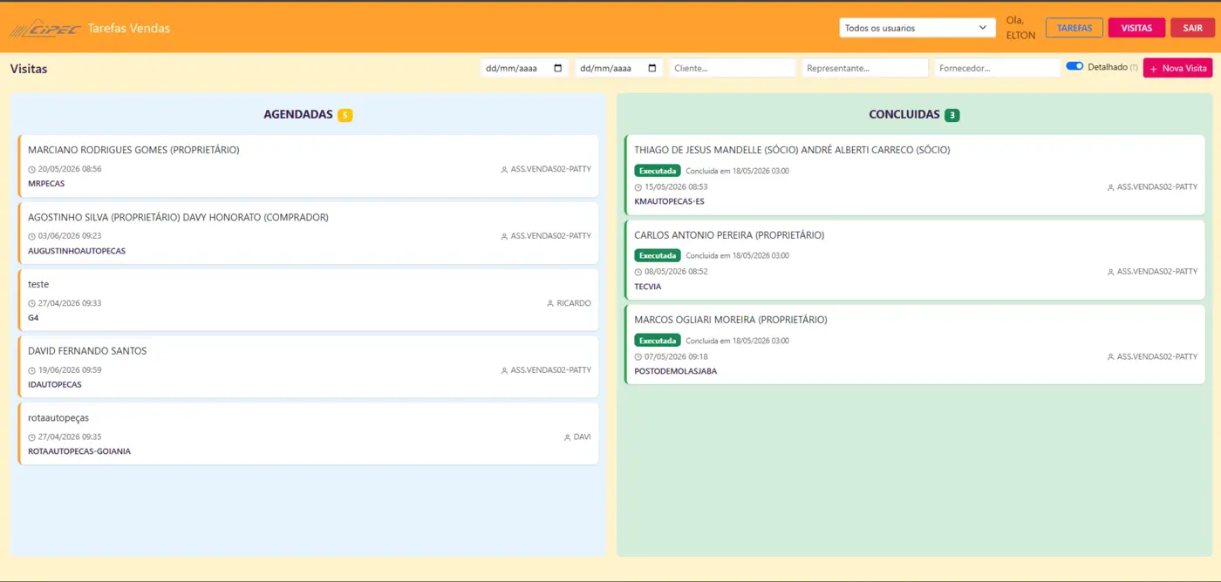Screen dimensions: 1221x582
Task: Click the CONCLUIDAS count badge 3
Action: point(952,115)
